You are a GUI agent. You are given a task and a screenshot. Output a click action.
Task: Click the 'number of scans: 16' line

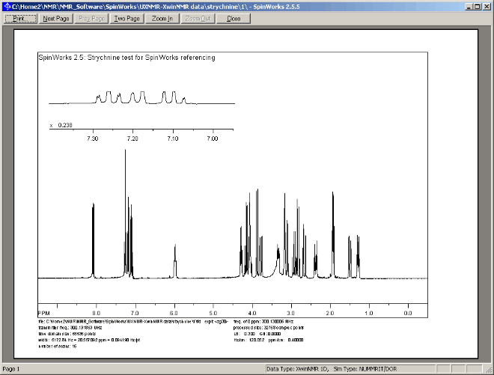tap(58, 346)
